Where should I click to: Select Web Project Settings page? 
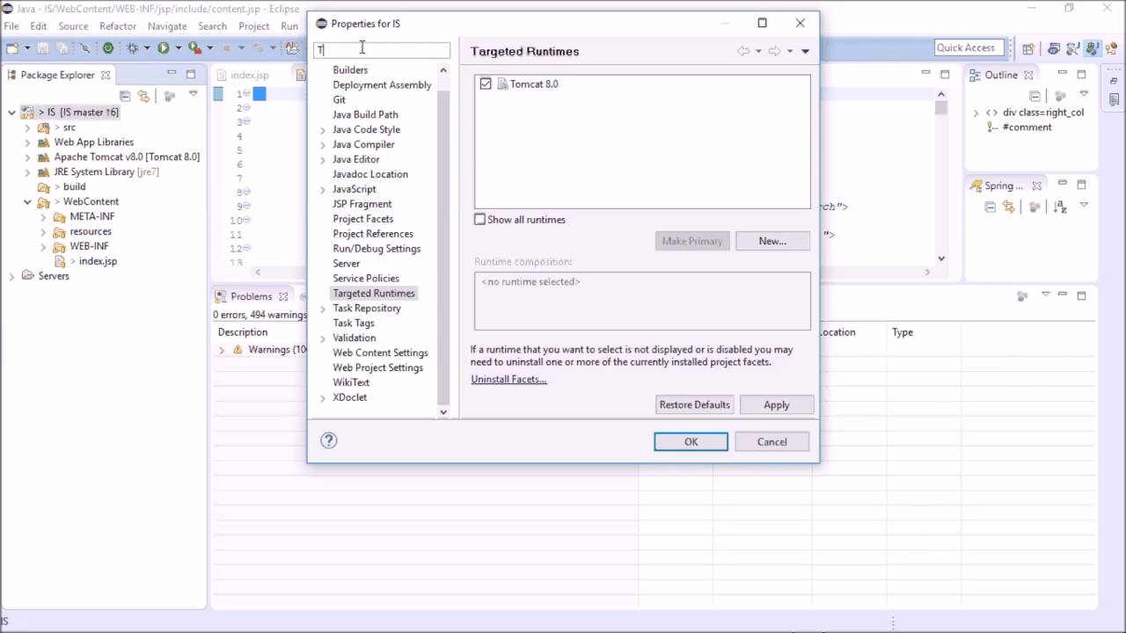377,367
